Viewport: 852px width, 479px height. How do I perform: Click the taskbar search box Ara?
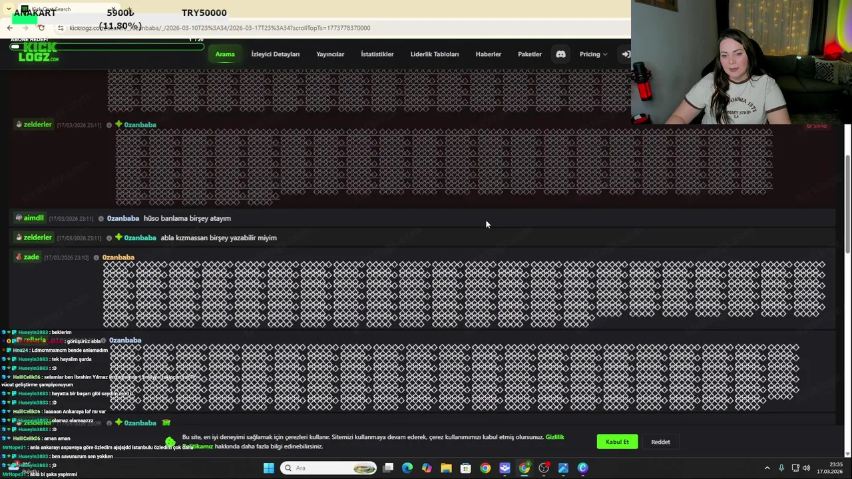pos(329,468)
